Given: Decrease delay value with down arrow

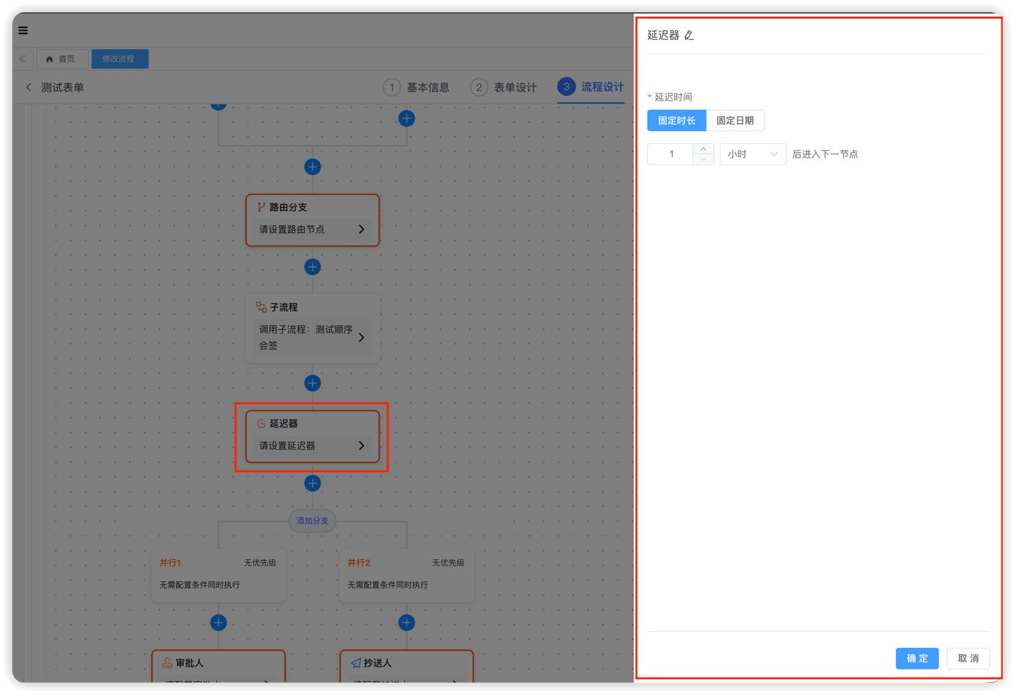Looking at the screenshot, I should [703, 159].
